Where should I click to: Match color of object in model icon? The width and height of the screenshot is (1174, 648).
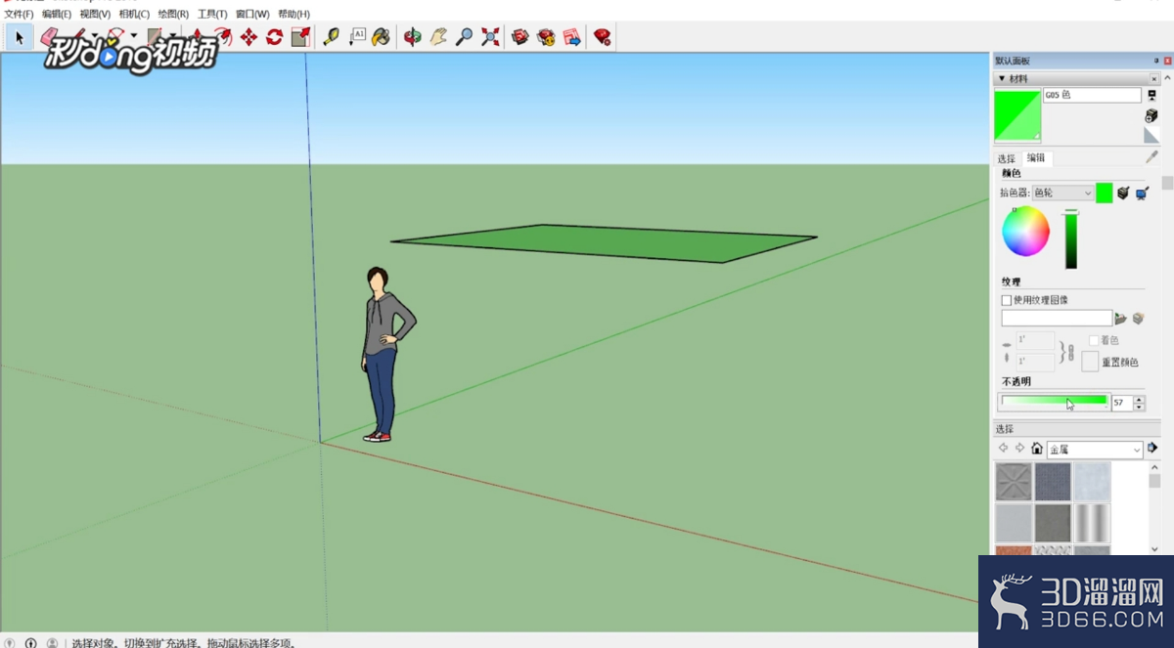click(1123, 194)
